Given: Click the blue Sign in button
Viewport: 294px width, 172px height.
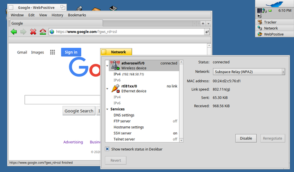Looking at the screenshot, I should point(71,52).
